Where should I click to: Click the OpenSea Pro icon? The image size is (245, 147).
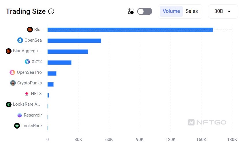(x=12, y=72)
